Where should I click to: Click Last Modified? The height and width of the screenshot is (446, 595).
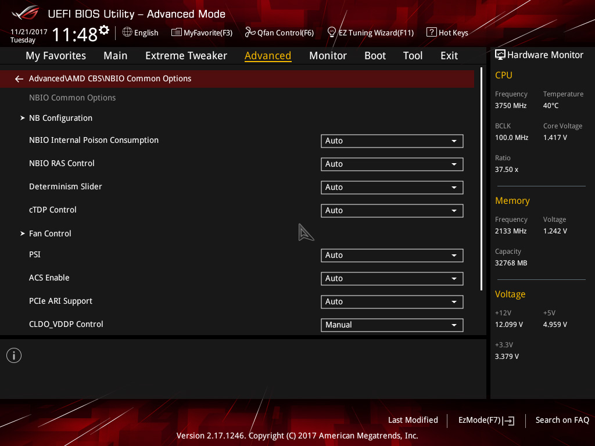pyautogui.click(x=413, y=420)
